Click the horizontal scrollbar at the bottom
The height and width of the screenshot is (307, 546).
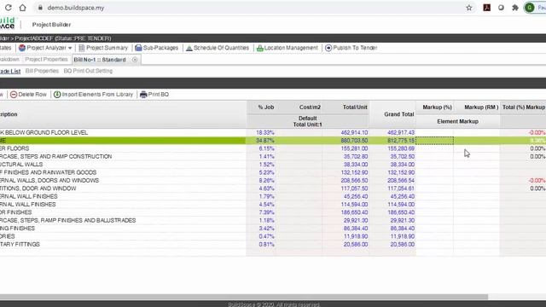(244, 297)
